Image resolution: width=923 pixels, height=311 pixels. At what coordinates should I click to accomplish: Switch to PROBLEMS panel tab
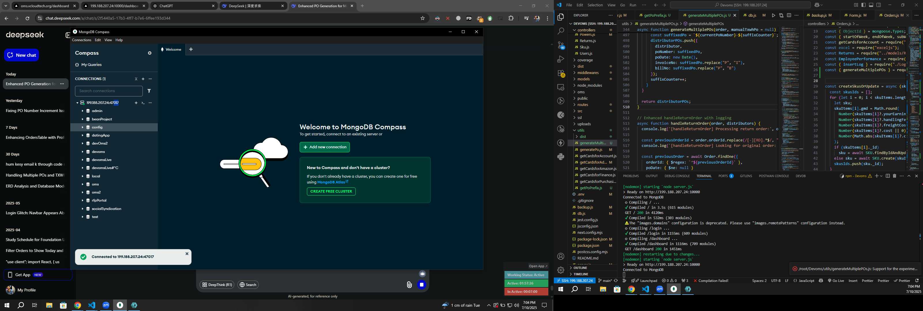(x=631, y=176)
